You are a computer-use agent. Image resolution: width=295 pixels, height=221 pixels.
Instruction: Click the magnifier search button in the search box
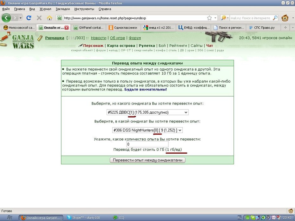(275, 18)
